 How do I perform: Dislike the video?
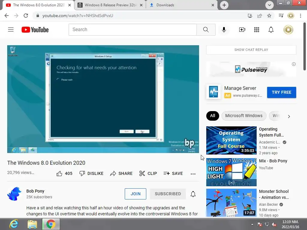[x=91, y=173]
